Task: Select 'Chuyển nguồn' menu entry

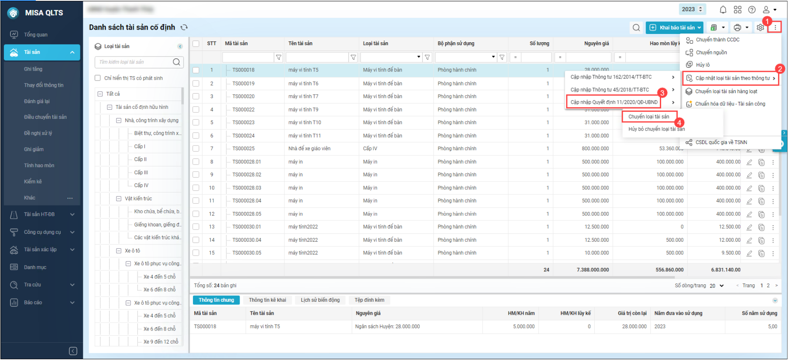Action: click(x=711, y=53)
